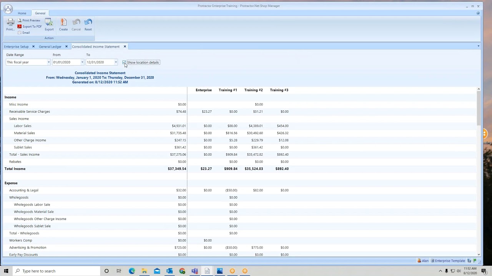Click the taskbar search box
This screenshot has height=276, width=492.
click(x=57, y=271)
